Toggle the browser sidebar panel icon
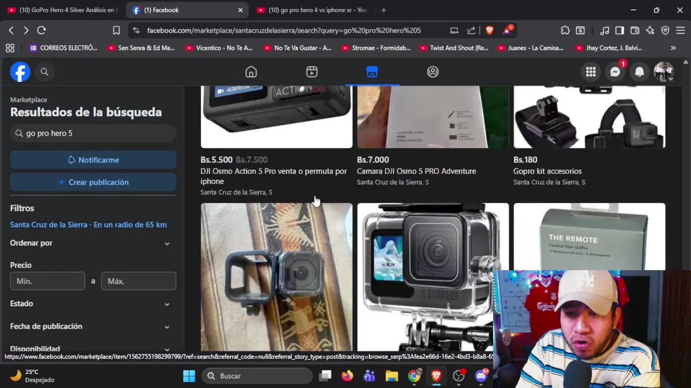 point(620,30)
